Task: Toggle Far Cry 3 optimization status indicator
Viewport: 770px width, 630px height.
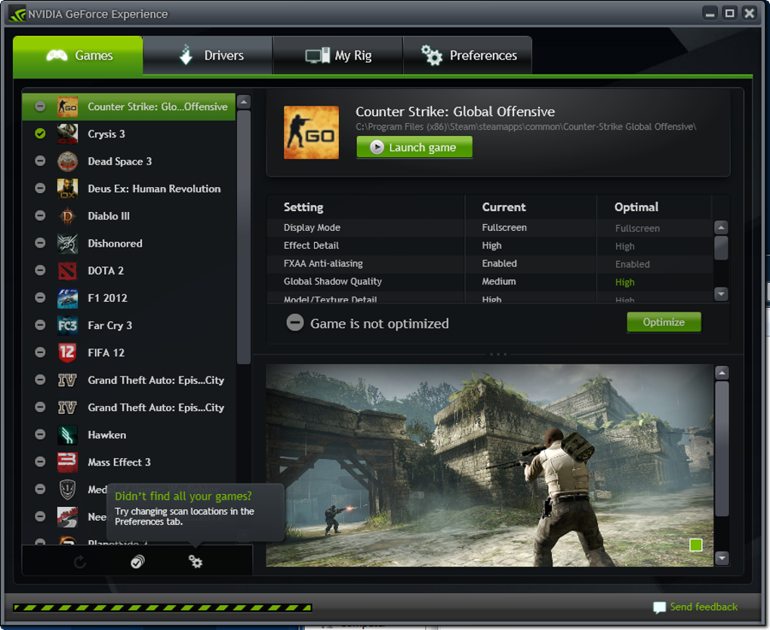Action: click(40, 325)
